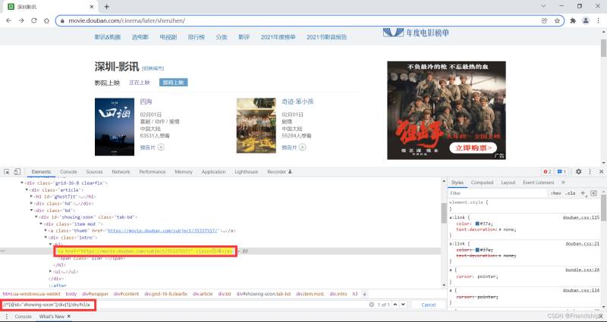Cancel the Elements search
Viewport: 607px width, 322px height.
pos(428,305)
